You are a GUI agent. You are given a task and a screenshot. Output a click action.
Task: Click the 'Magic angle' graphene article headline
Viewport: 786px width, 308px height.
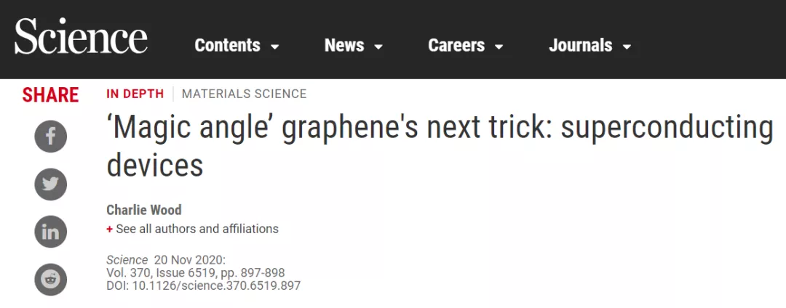point(440,146)
